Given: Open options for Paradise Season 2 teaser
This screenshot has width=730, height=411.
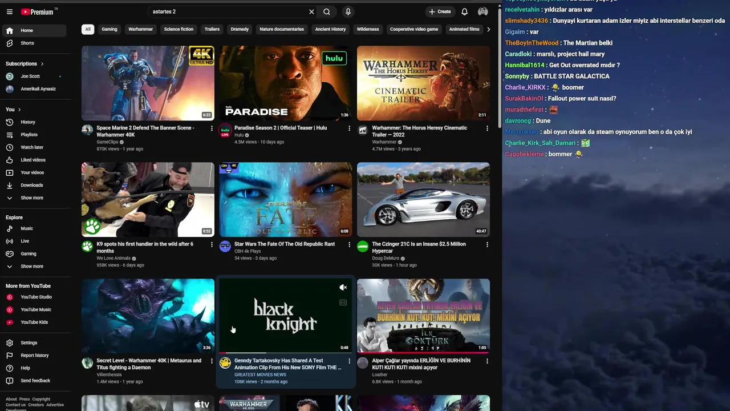Looking at the screenshot, I should [349, 128].
